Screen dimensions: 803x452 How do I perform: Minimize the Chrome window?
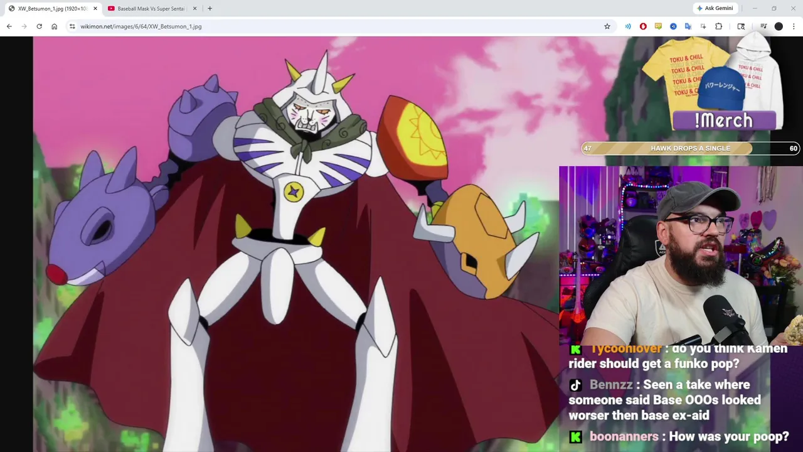755,8
